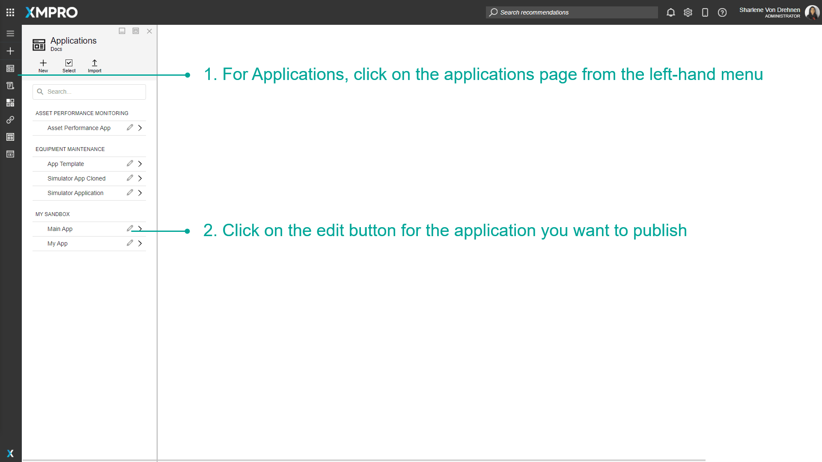Edit the Asset Performance App with pencil icon

130,127
